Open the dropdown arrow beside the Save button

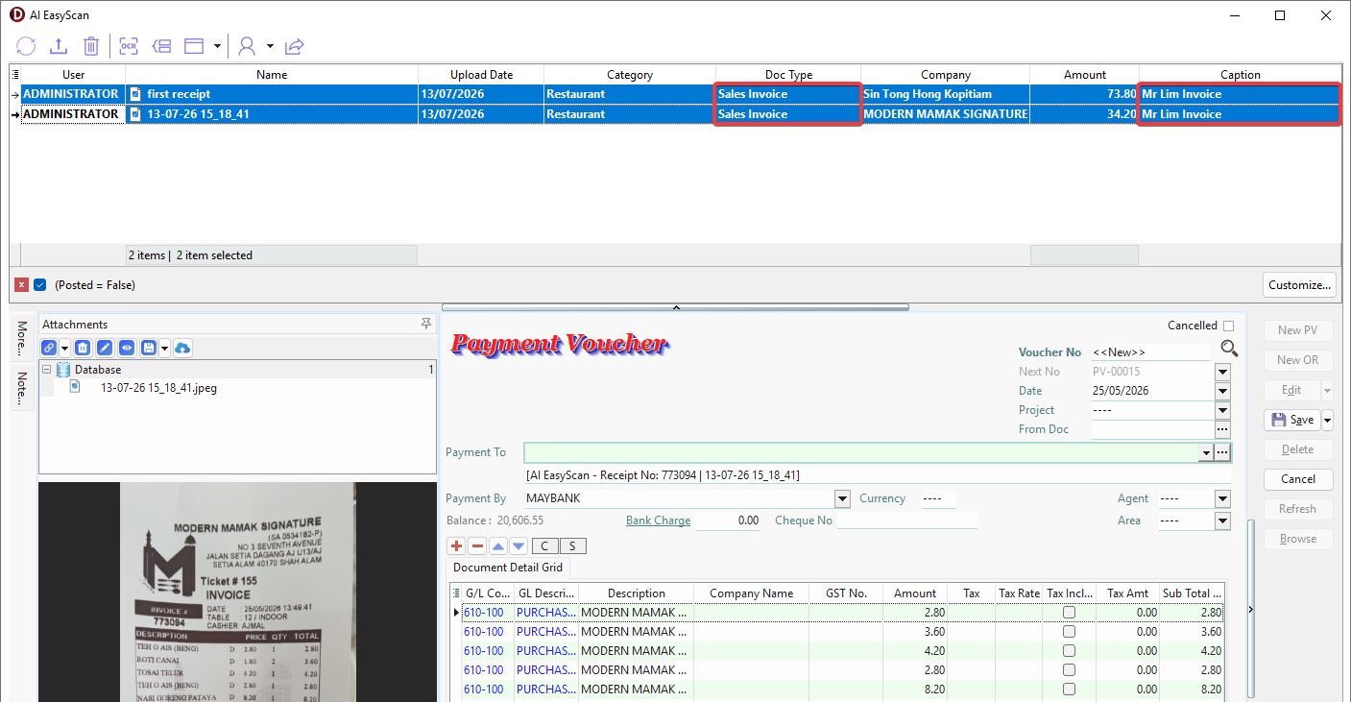pyautogui.click(x=1328, y=420)
